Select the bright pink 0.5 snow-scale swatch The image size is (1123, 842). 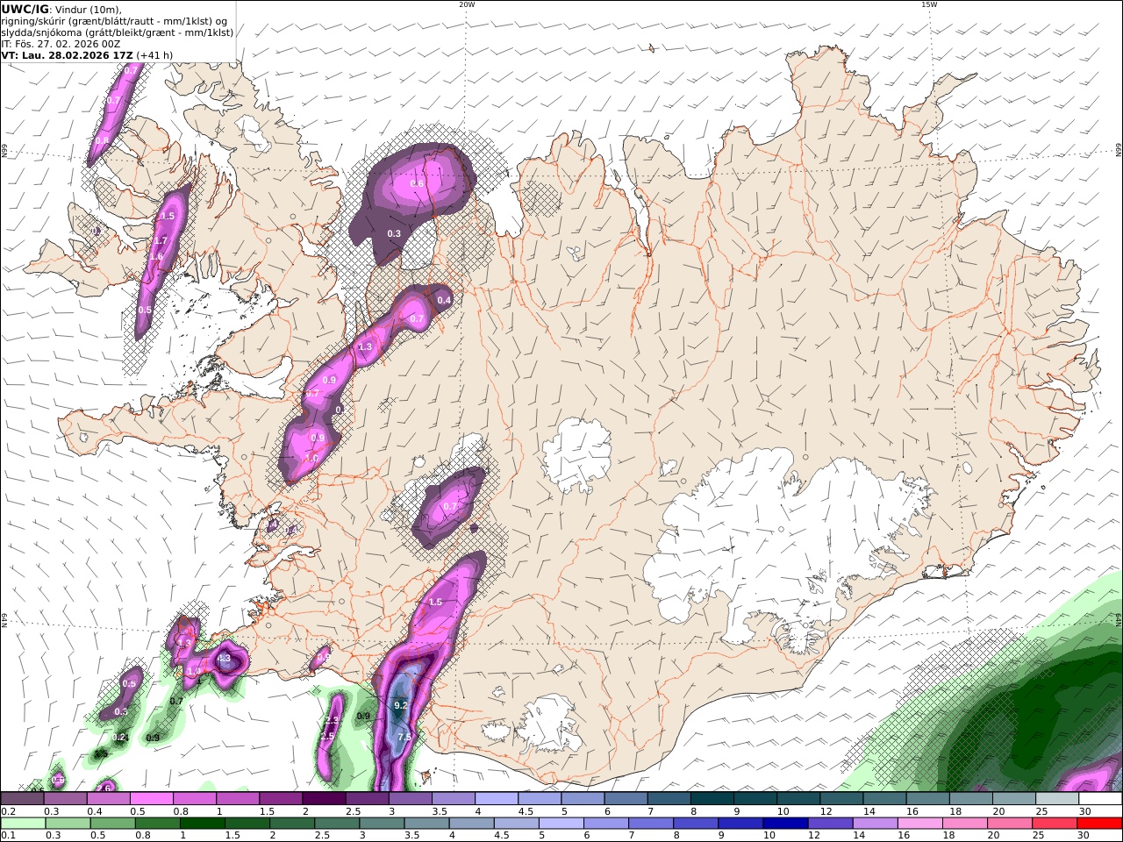point(151,799)
